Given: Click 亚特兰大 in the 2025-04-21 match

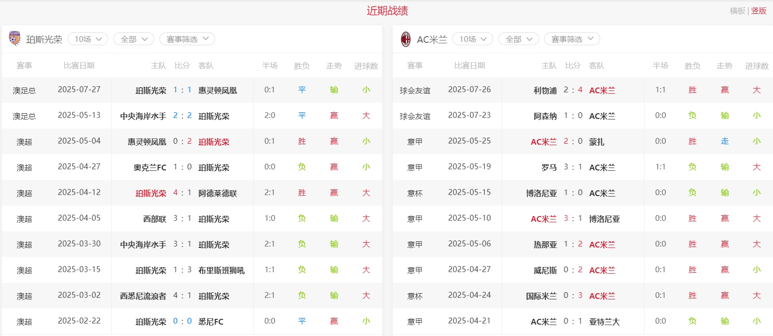Looking at the screenshot, I should point(604,321).
